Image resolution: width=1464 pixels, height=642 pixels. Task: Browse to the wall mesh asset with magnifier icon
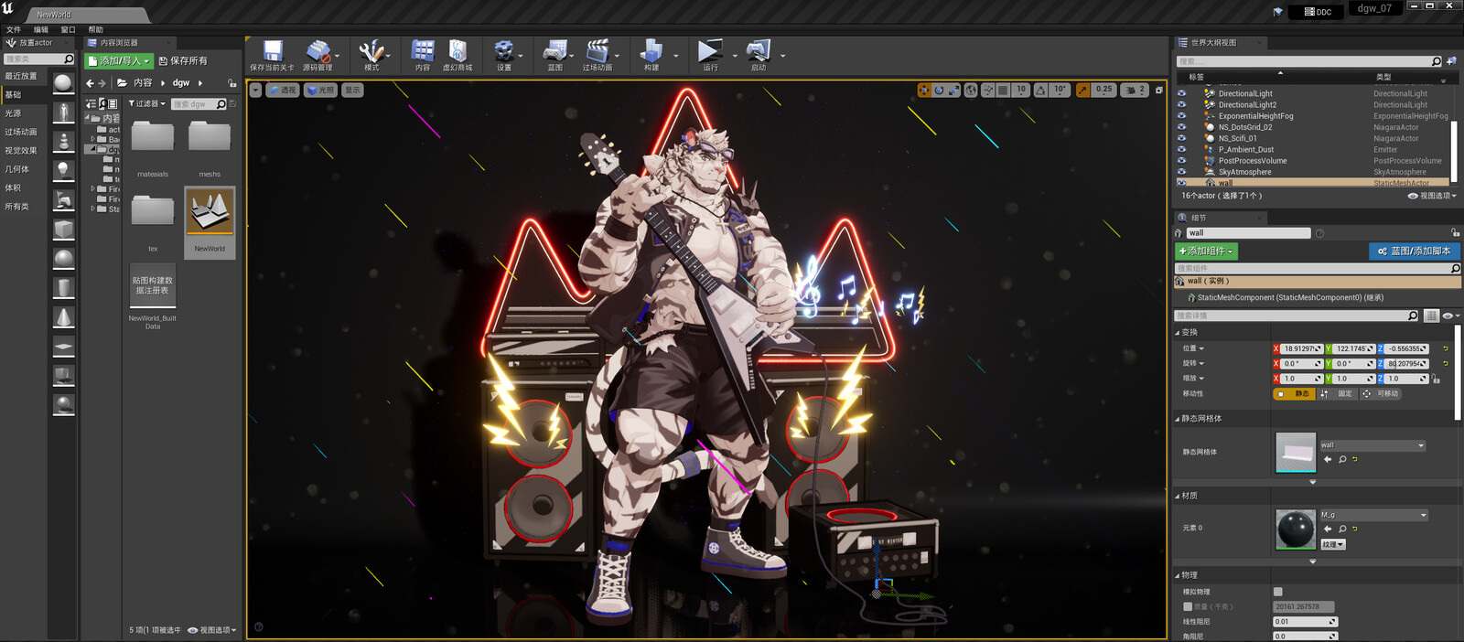pos(1342,459)
